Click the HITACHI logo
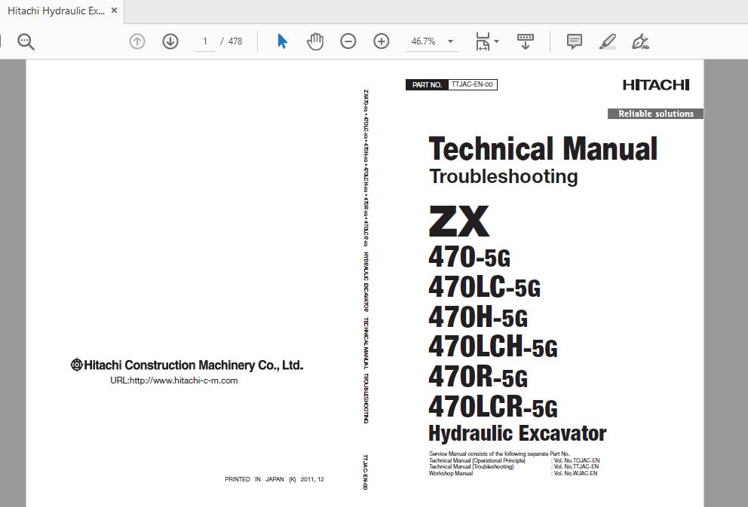Image resolution: width=748 pixels, height=507 pixels. [x=656, y=85]
